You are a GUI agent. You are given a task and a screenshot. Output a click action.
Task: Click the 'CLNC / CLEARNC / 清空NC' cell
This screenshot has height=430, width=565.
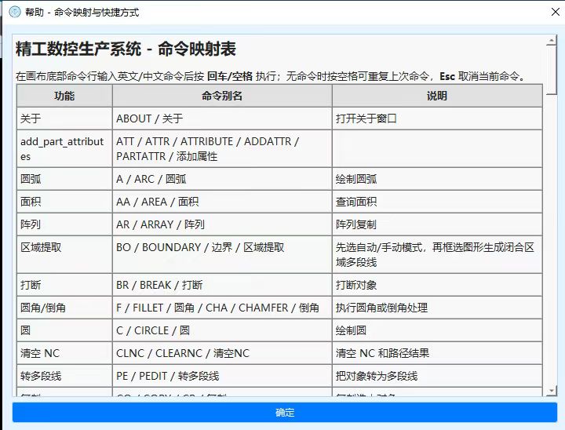tap(222, 353)
